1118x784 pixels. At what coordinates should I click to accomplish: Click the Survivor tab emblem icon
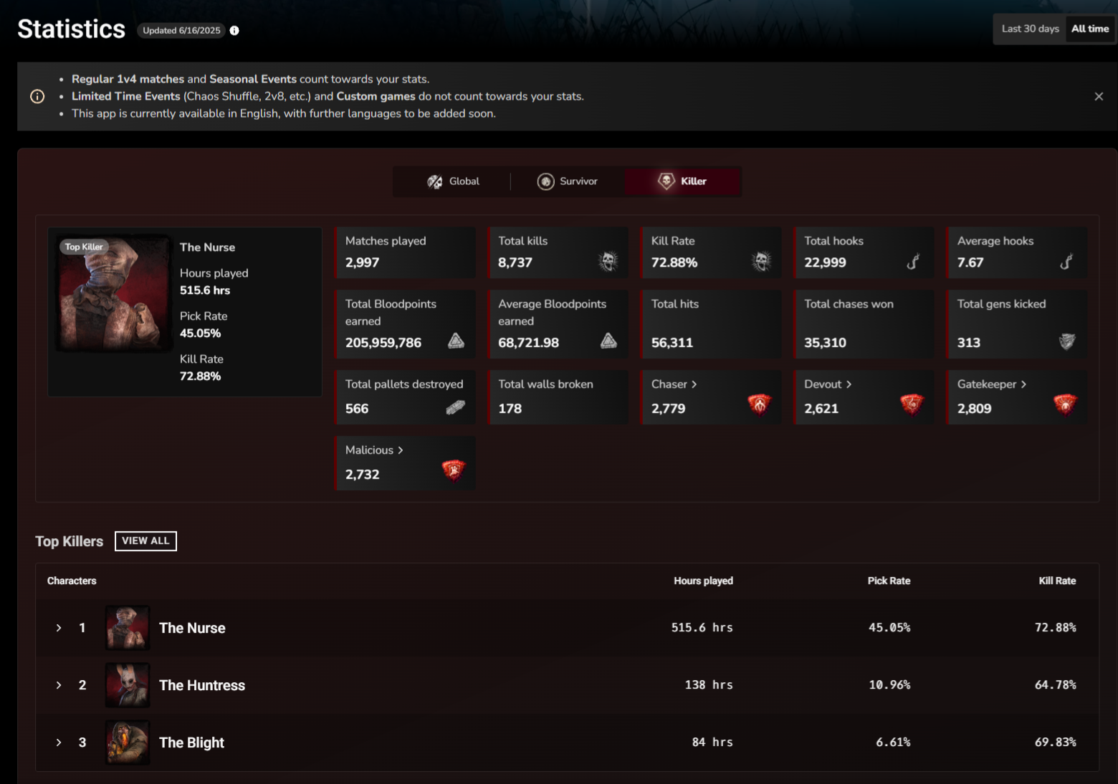(545, 181)
